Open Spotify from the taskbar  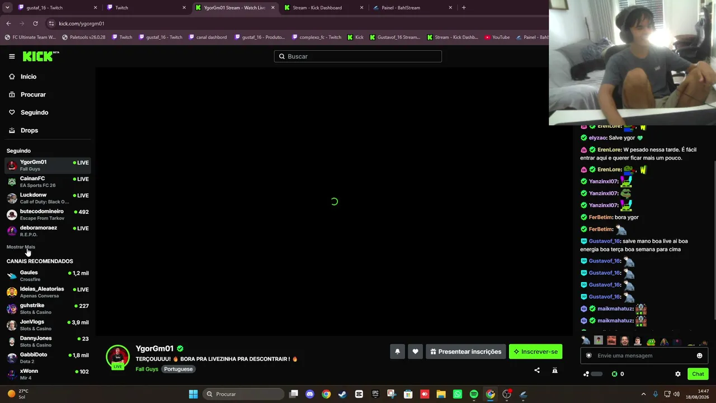pos(474,394)
